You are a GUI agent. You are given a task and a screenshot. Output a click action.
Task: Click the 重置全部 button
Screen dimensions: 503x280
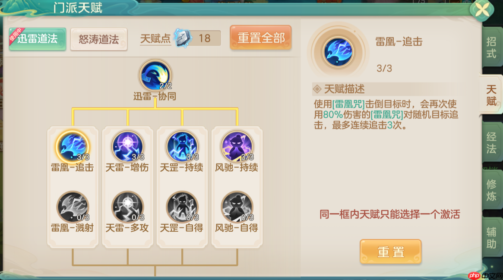(x=261, y=38)
